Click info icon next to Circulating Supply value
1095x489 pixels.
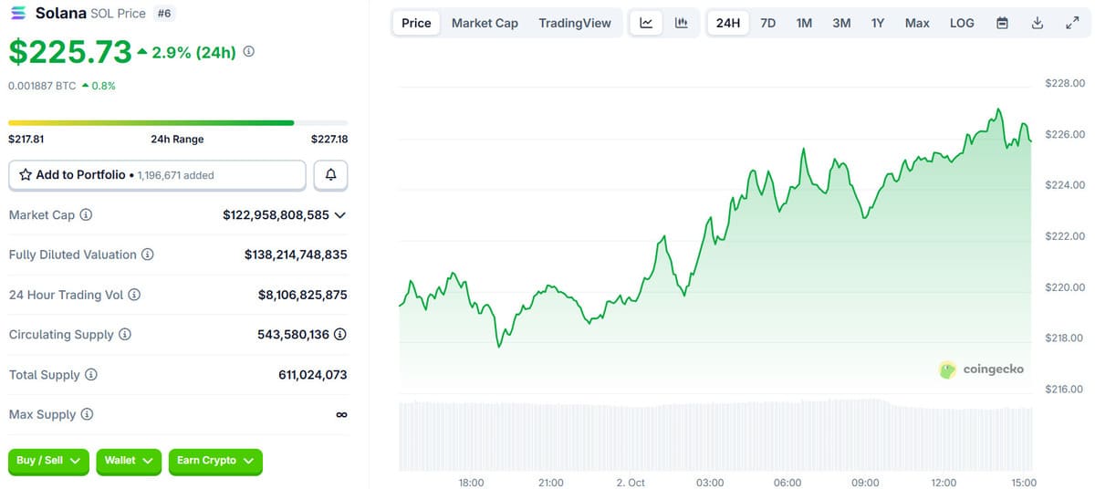click(339, 335)
